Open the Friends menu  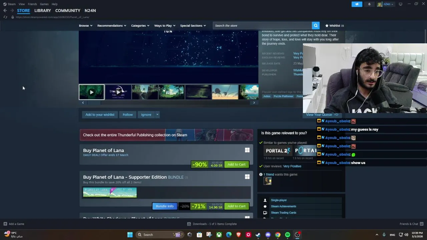pos(32,4)
